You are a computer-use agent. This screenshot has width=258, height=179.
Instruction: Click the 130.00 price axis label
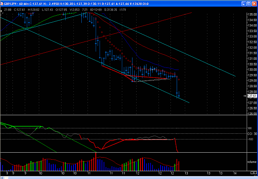pos(252,70)
